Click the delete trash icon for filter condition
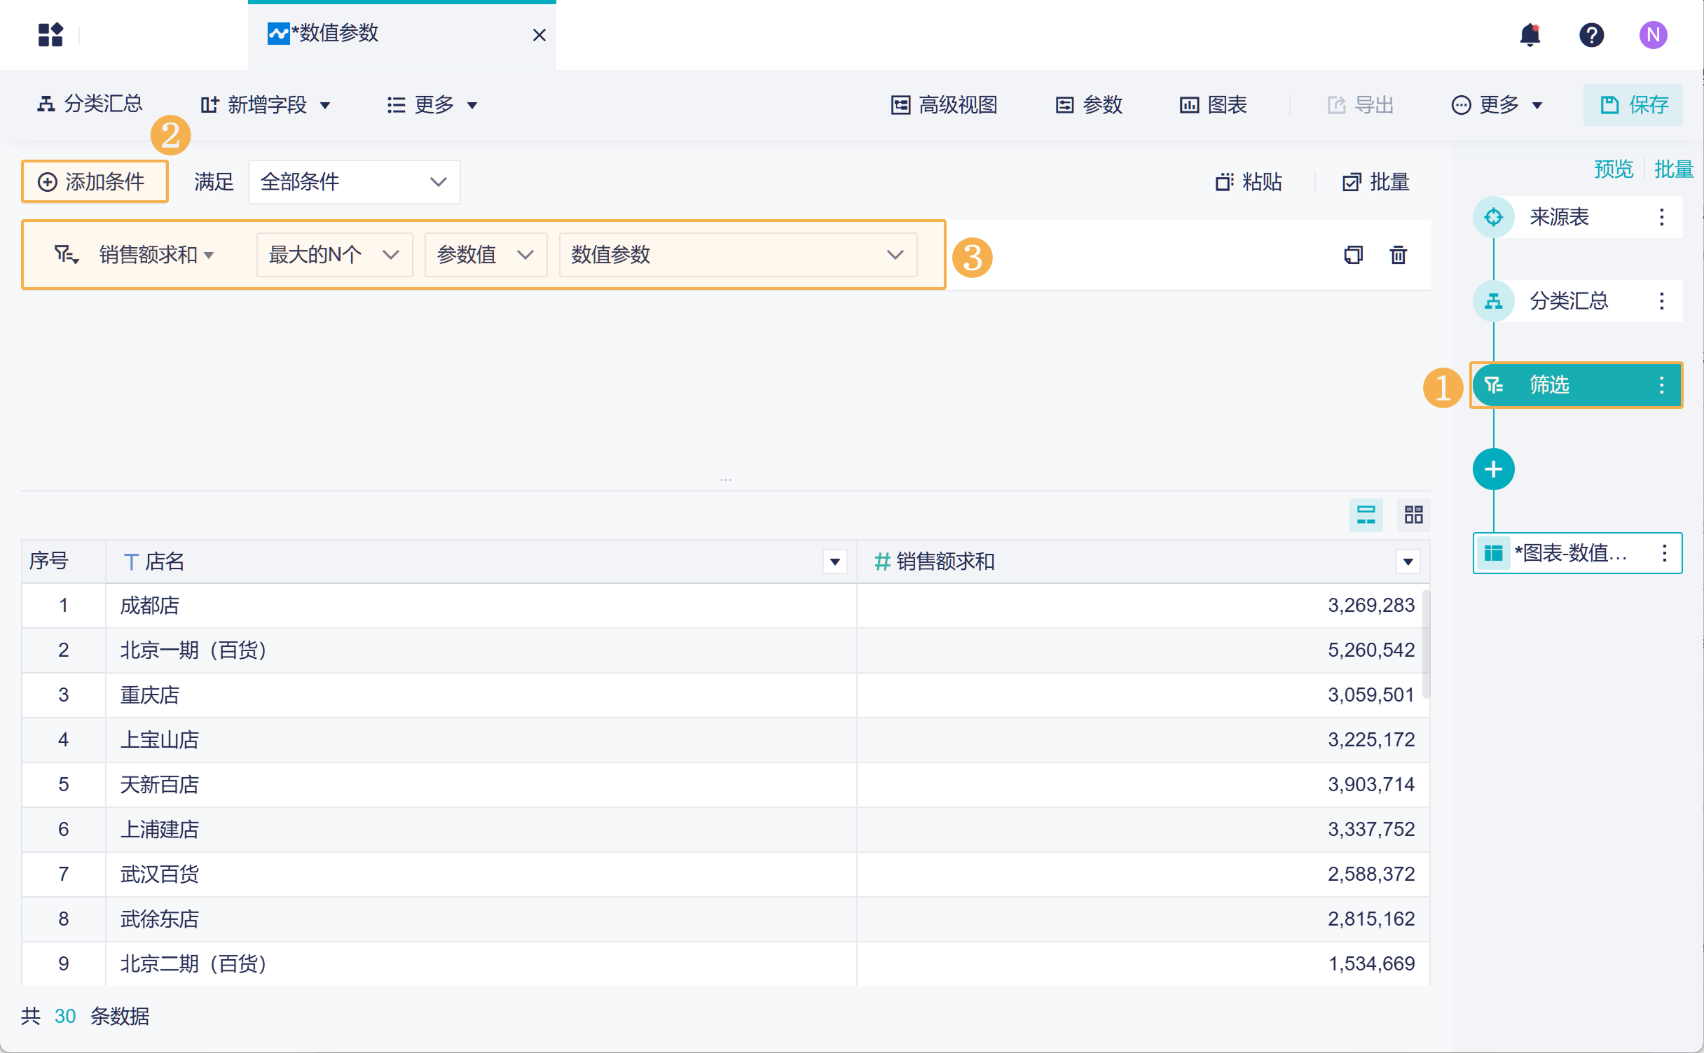Viewport: 1704px width, 1053px height. (1398, 255)
